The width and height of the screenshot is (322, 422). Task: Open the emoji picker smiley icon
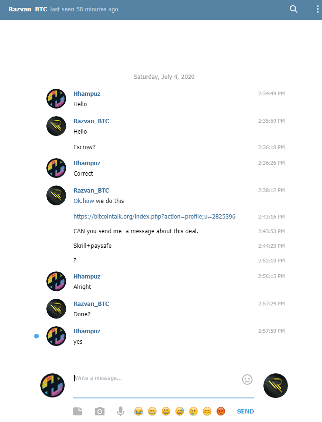pos(247,380)
